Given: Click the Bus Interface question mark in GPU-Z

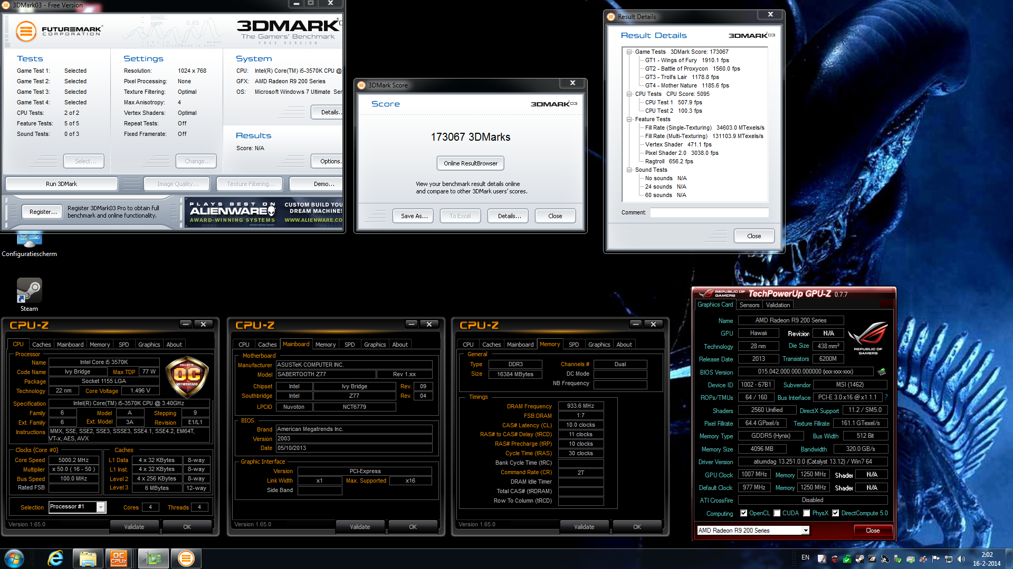Looking at the screenshot, I should [x=886, y=397].
